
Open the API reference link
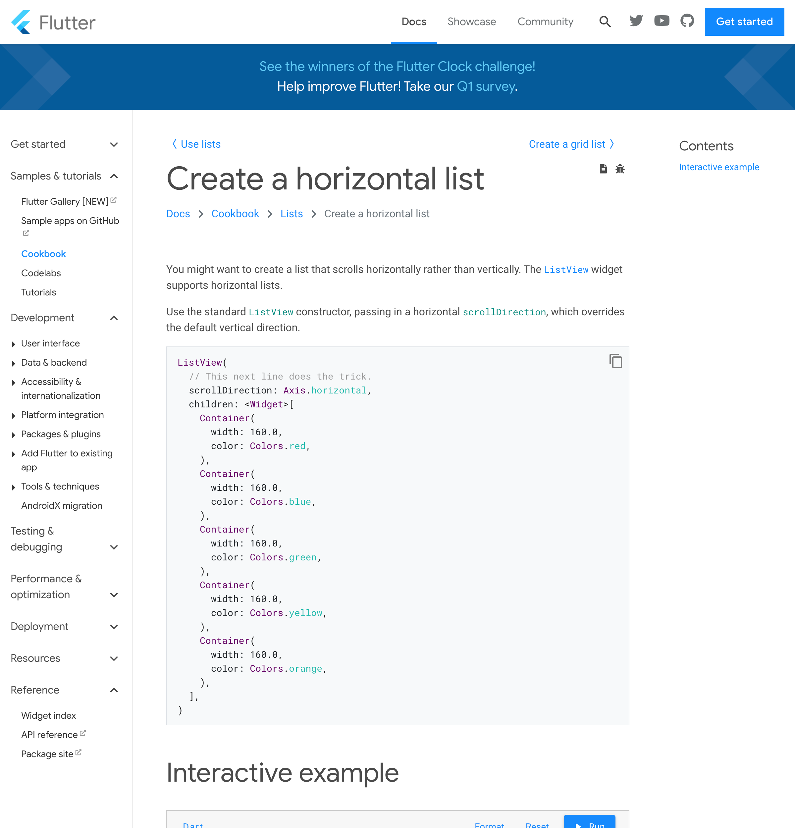(49, 735)
